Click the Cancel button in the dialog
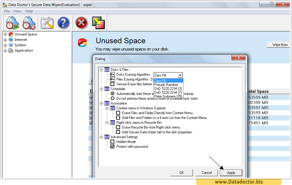 [206, 173]
